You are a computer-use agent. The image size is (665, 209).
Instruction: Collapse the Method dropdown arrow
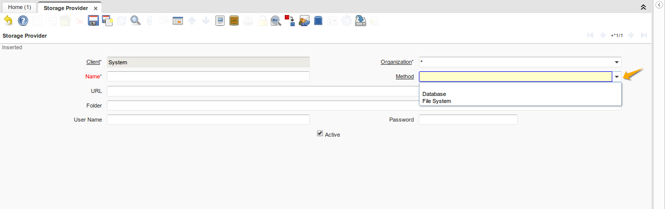pyautogui.click(x=616, y=77)
